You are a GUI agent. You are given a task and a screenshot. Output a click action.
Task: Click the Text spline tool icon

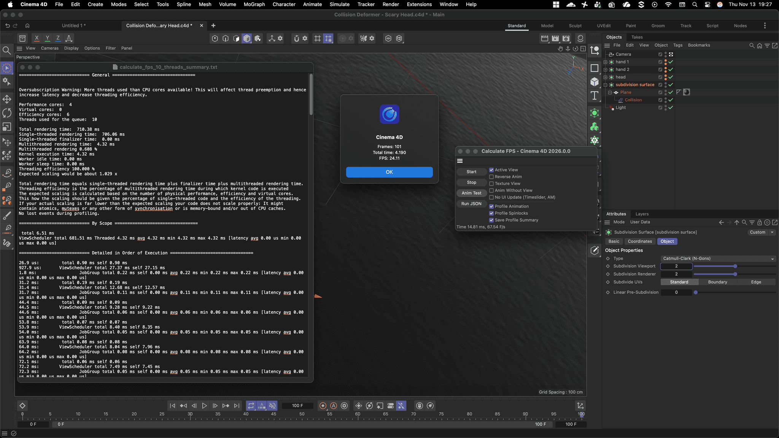(595, 95)
